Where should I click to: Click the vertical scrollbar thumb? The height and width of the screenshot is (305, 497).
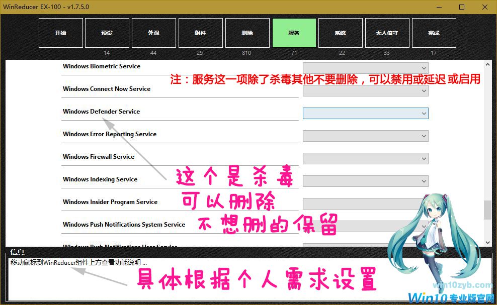pyautogui.click(x=487, y=210)
